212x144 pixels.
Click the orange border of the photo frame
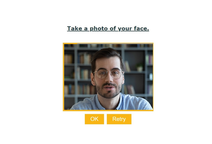pos(63,77)
